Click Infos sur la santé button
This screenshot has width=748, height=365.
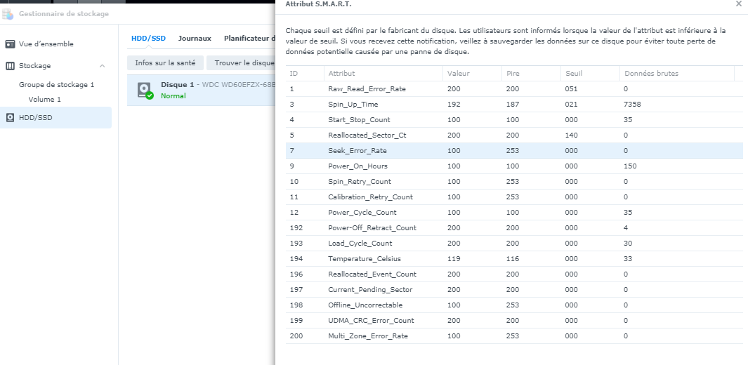tap(165, 63)
